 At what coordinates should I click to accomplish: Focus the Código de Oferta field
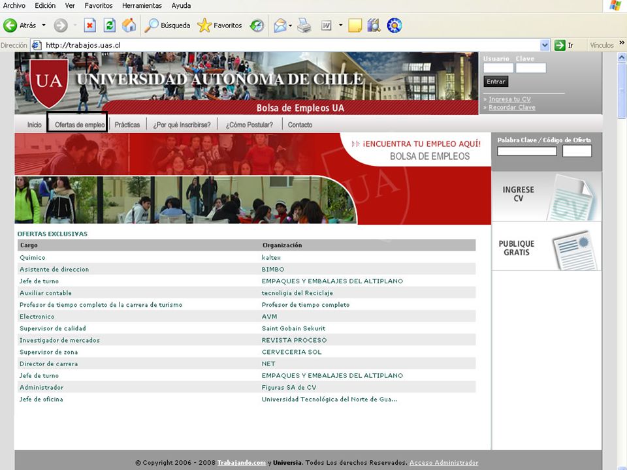[x=577, y=151]
